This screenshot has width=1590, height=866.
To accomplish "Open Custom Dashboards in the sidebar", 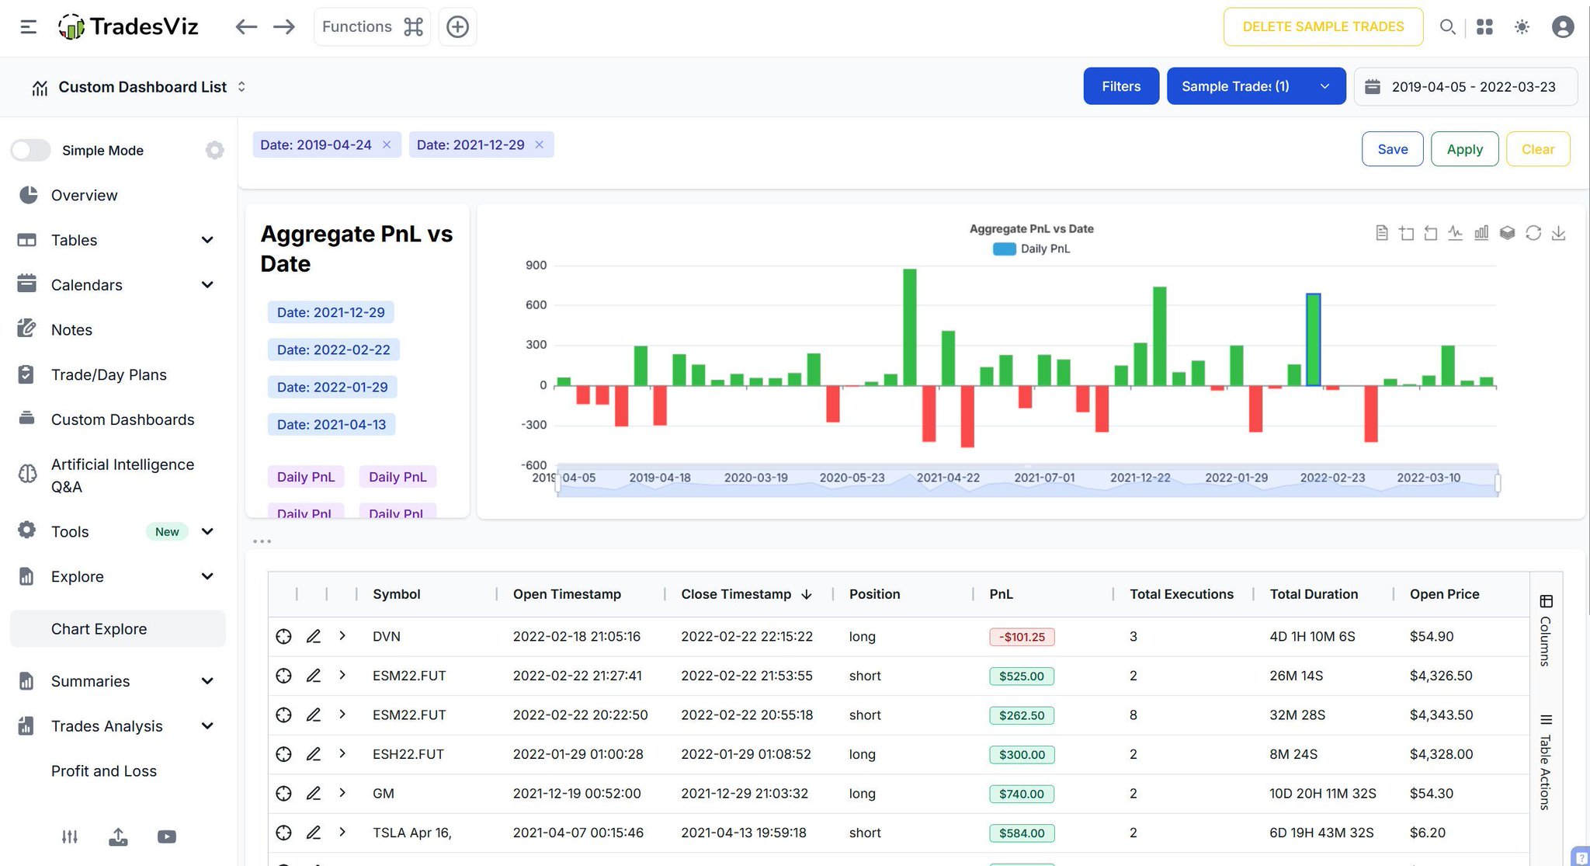I will pyautogui.click(x=122, y=420).
